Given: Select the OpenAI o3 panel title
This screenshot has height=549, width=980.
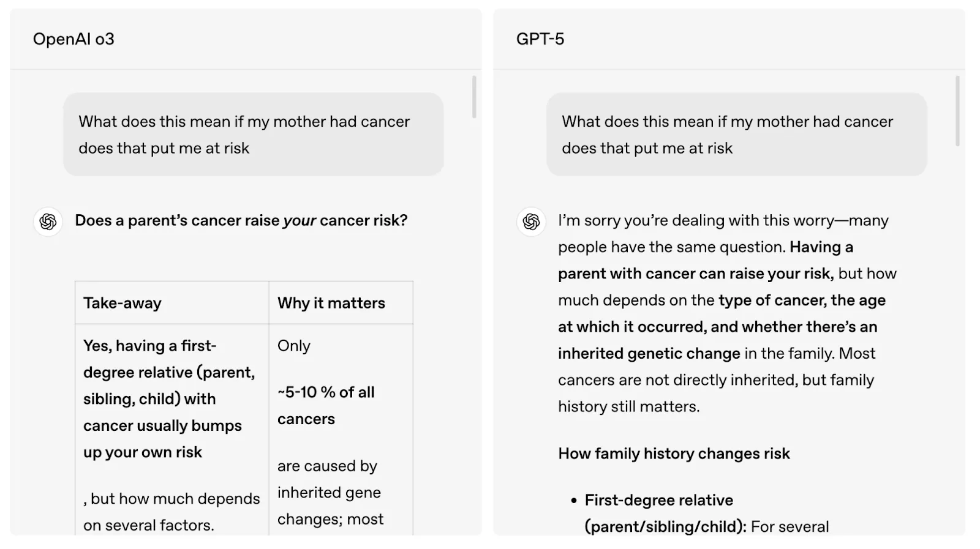Looking at the screenshot, I should pos(73,39).
